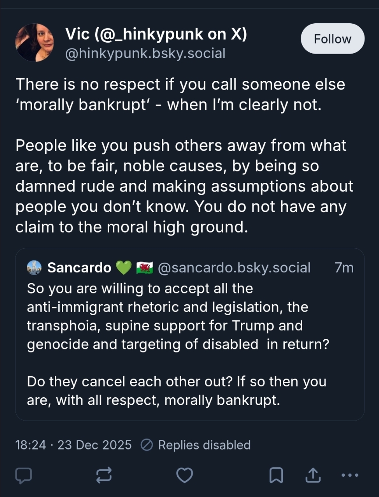Click the 18:24 · 23 Dec 2025 timestamp
Viewport: 379px width, 497px height.
click(x=73, y=445)
